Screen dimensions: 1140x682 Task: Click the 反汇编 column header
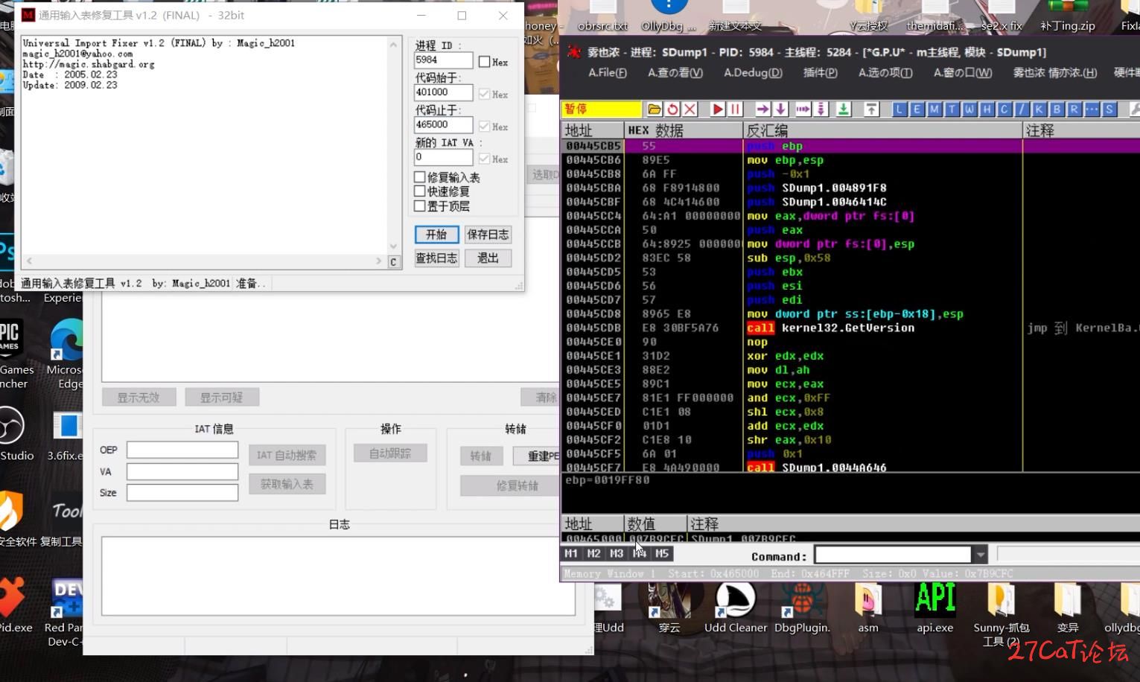pyautogui.click(x=883, y=130)
